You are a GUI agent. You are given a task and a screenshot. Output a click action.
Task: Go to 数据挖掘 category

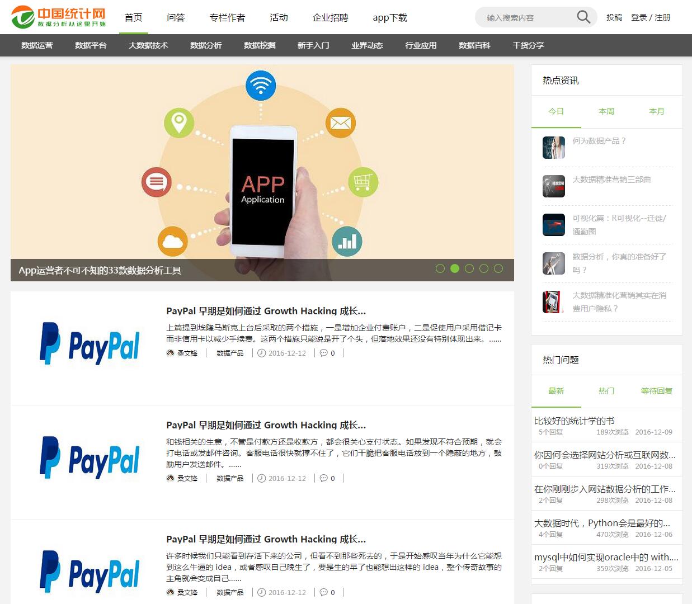pyautogui.click(x=260, y=45)
